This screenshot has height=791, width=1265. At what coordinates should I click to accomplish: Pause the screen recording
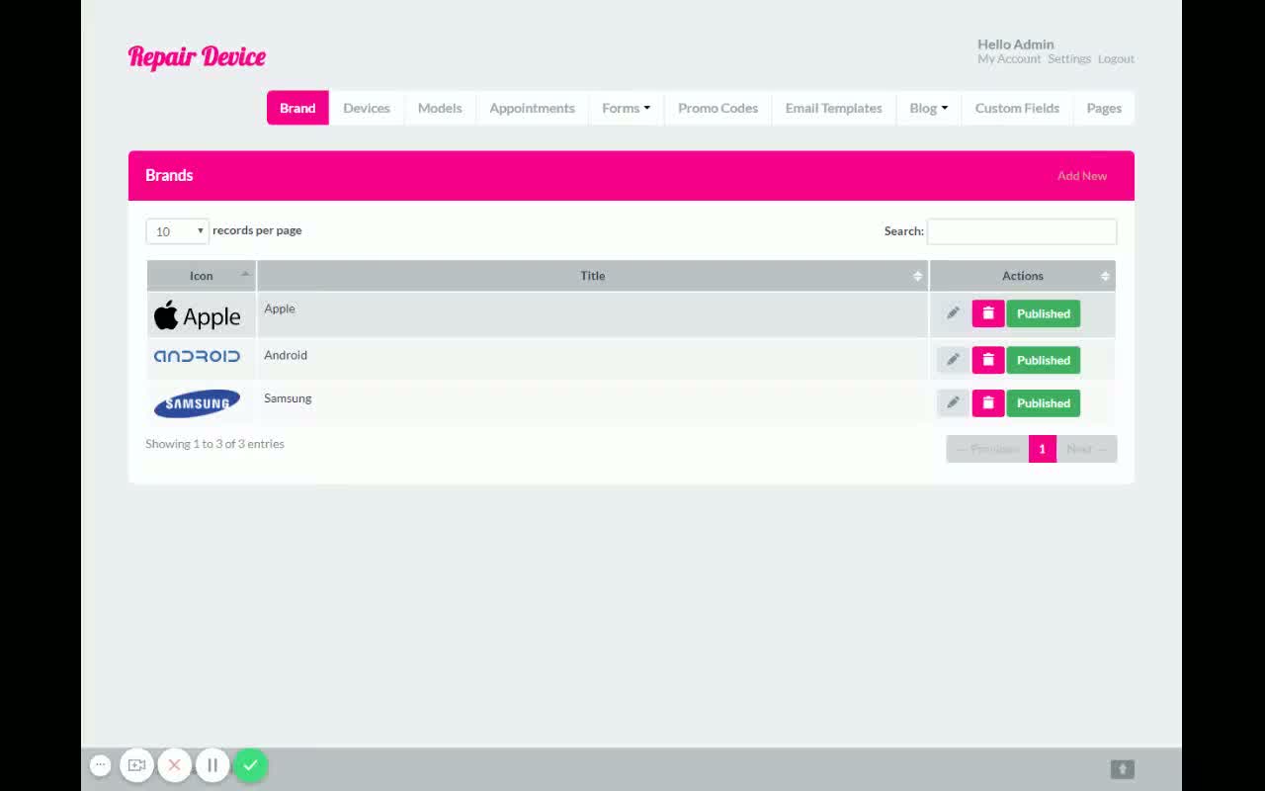[212, 765]
